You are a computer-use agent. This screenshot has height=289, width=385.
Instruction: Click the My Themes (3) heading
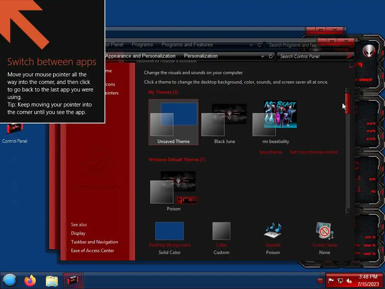(163, 92)
